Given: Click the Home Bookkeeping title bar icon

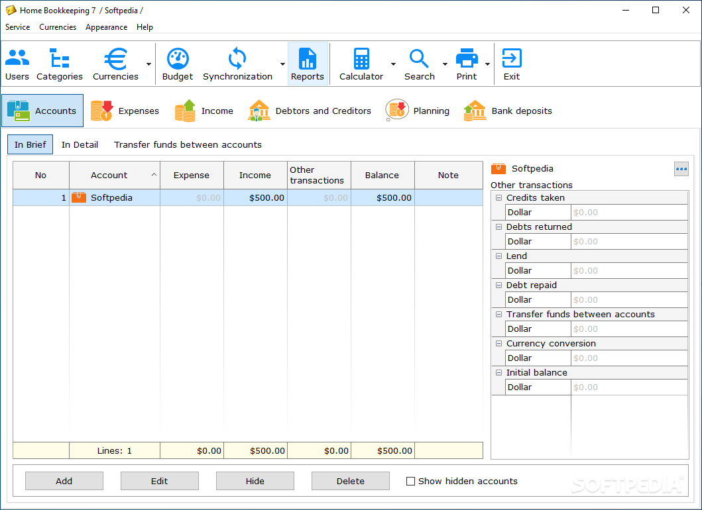Looking at the screenshot, I should pos(11,10).
